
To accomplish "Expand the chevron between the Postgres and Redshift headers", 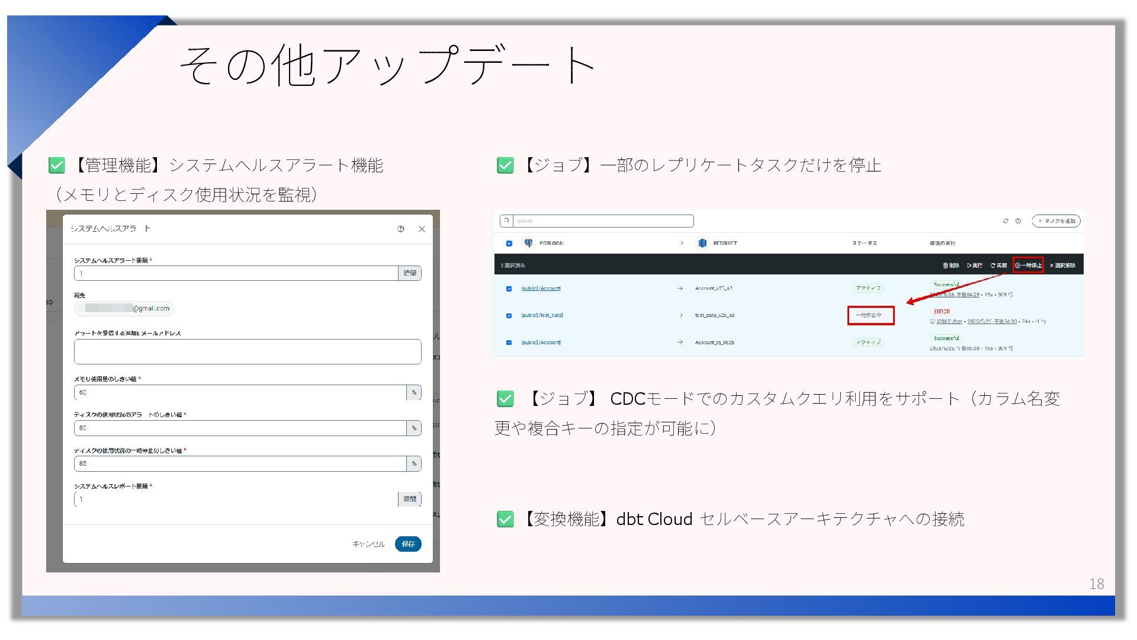I will tap(682, 243).
